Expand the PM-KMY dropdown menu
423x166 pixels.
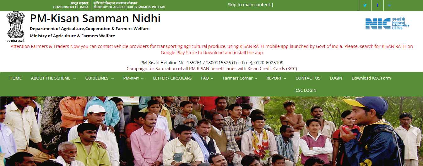[133, 78]
